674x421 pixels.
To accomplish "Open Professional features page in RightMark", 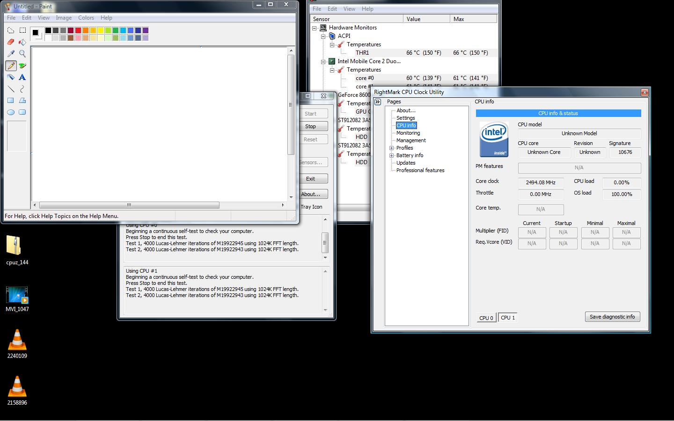I will [x=420, y=170].
